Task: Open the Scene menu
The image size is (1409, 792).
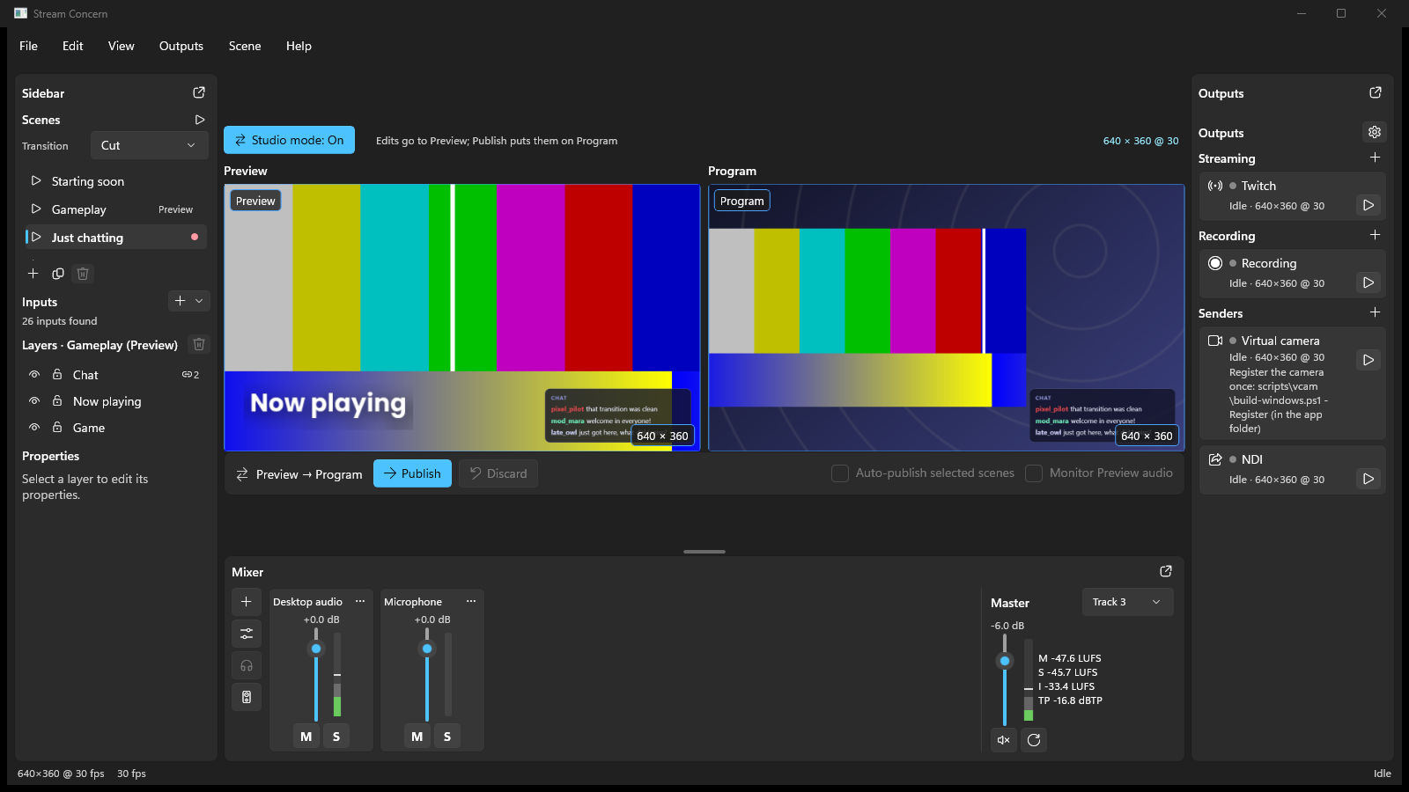Action: click(x=245, y=46)
